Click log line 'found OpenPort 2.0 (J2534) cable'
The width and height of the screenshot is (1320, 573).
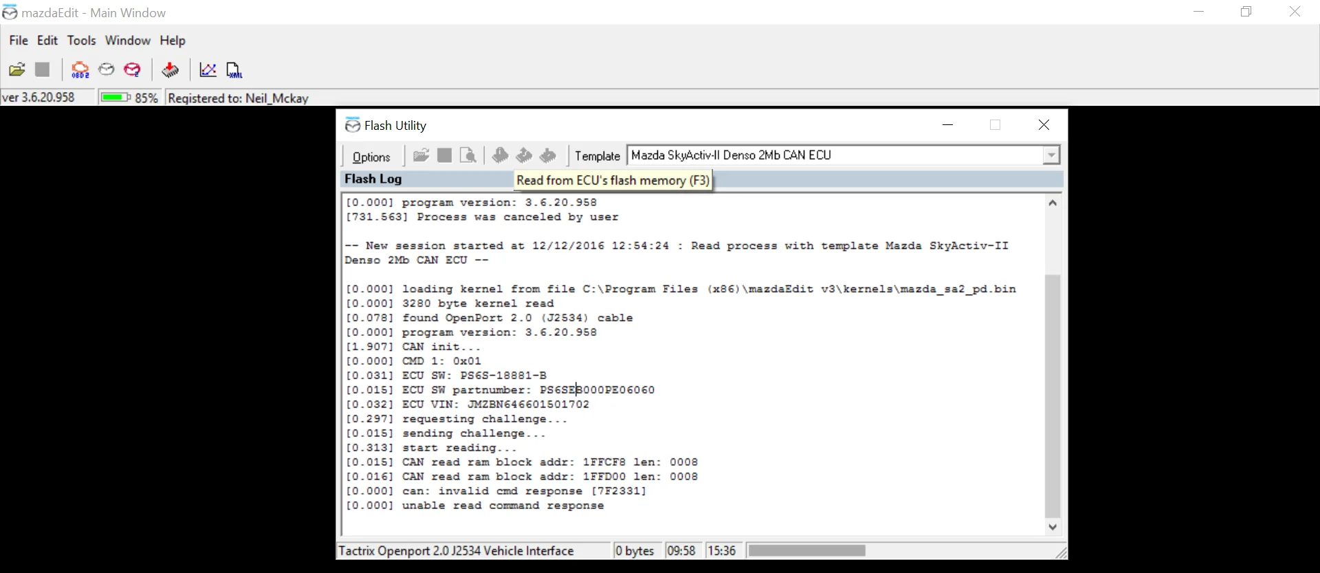click(x=489, y=318)
